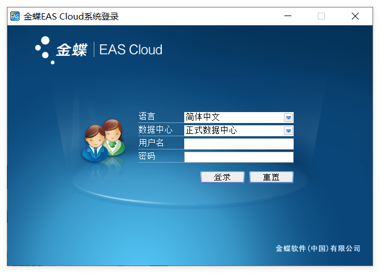
Task: Click the 用户名 label
Action: click(x=151, y=143)
